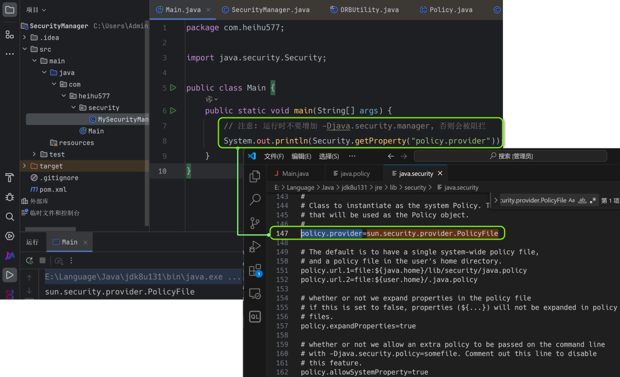620x377 pixels.
Task: Expand replace toggle chevron in find widget
Action: tap(496, 201)
